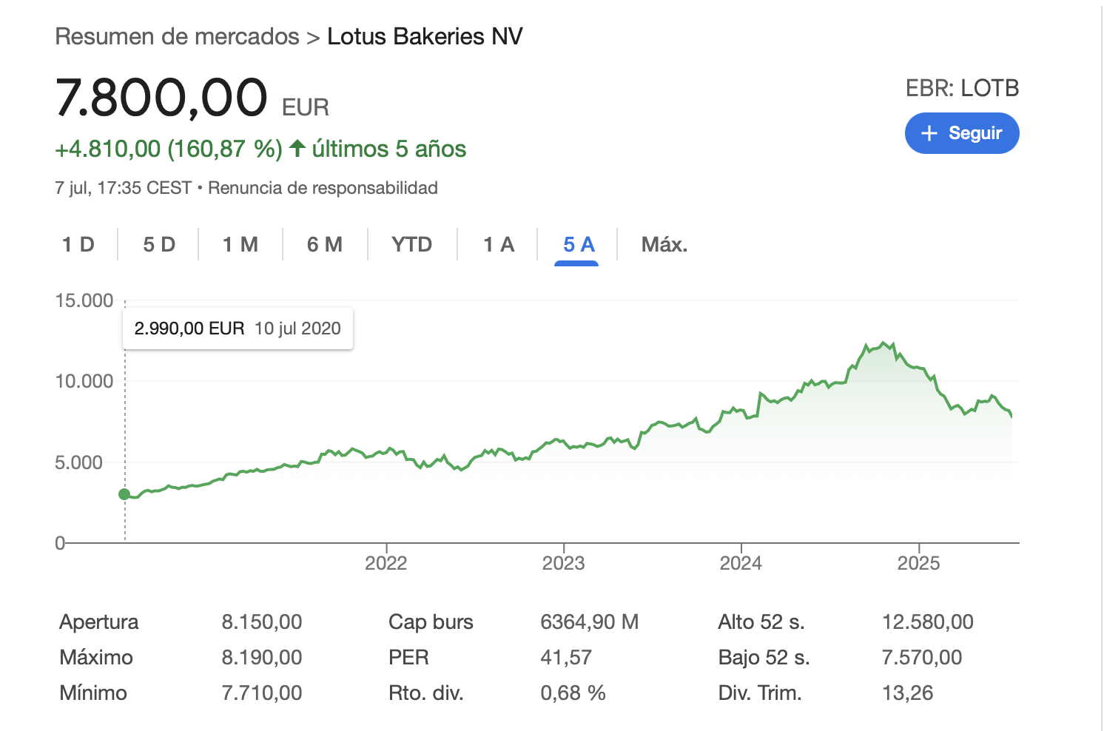The height and width of the screenshot is (731, 1104).
Task: Select the 5 D time range tab
Action: pos(159,245)
